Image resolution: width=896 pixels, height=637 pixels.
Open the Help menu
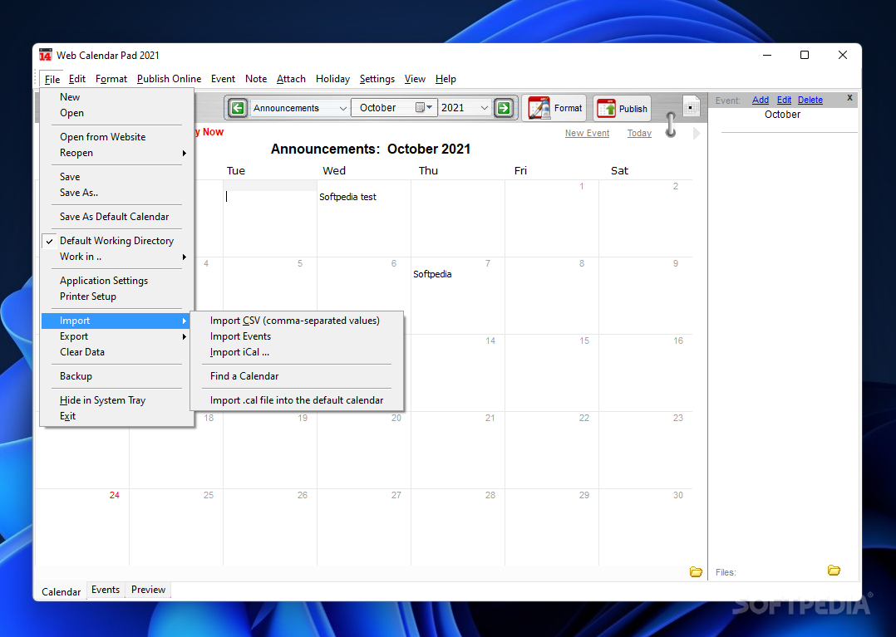[x=446, y=79]
